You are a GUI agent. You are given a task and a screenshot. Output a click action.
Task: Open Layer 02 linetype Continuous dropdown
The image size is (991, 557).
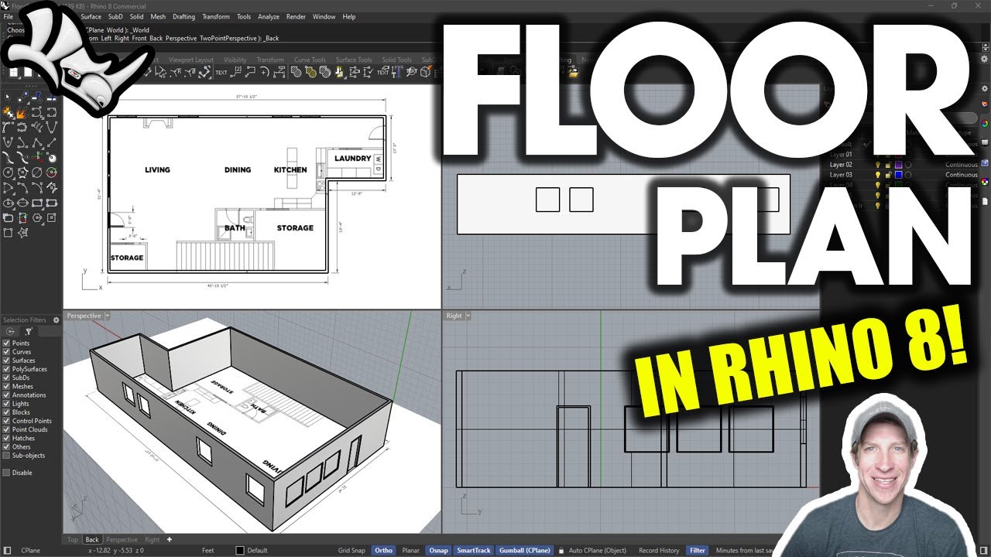pyautogui.click(x=962, y=165)
